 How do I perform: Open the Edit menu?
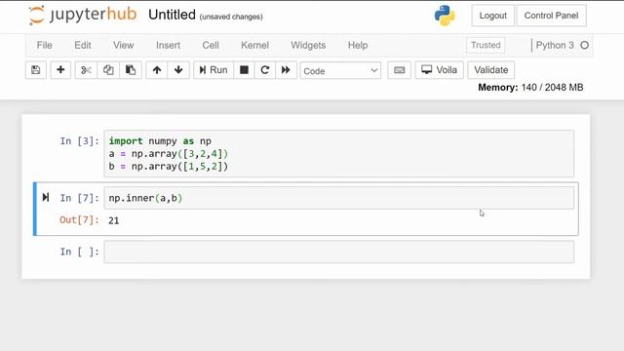coord(83,46)
